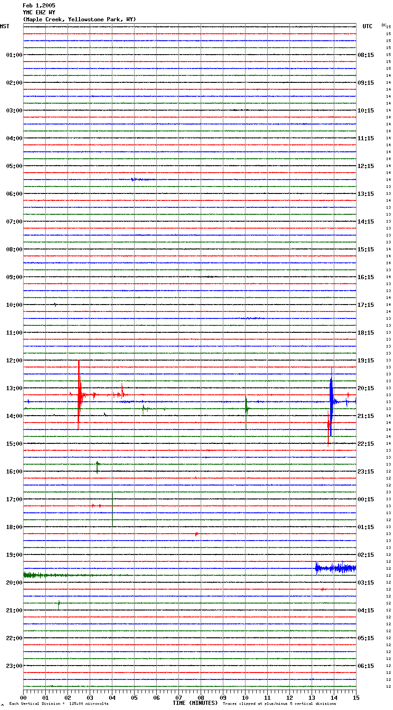
Task: Select the 05:00 MST hour label
Action: pos(14,166)
